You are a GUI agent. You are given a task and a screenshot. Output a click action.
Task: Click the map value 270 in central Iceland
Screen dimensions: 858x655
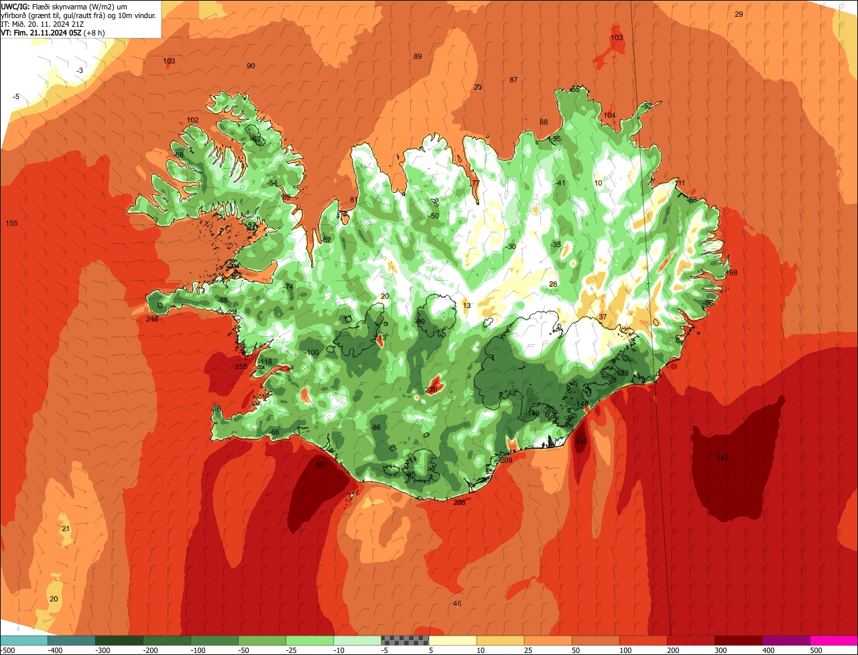tap(431, 390)
